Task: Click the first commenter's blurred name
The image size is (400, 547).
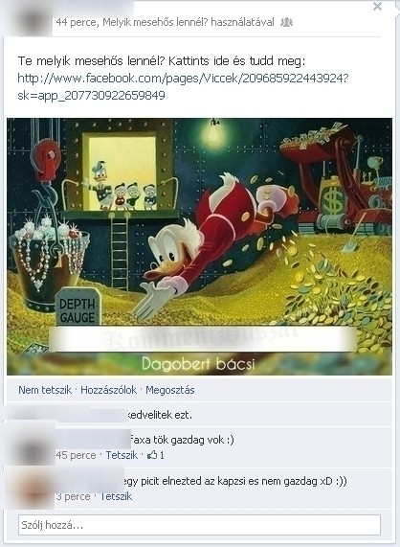Action: [93, 440]
